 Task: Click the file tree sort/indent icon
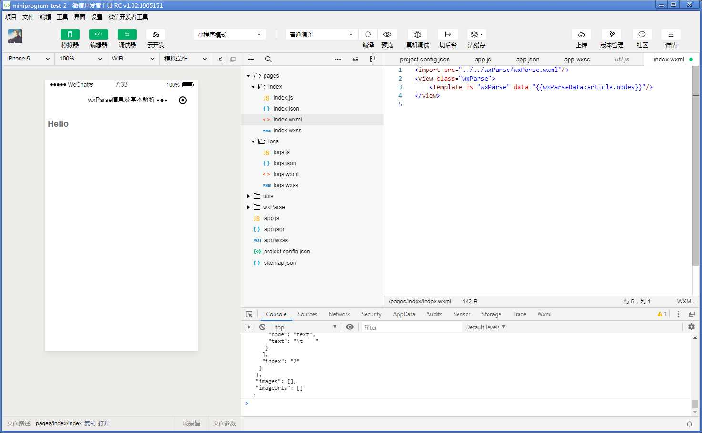point(356,59)
